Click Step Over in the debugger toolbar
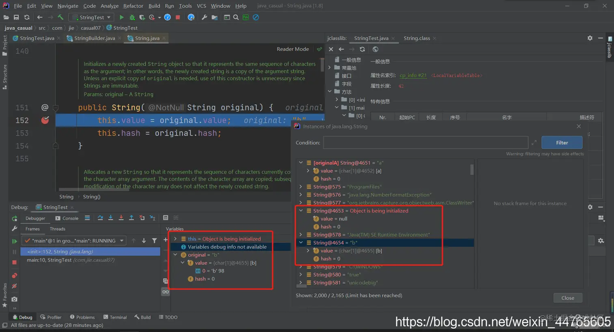Viewport: 614px width, 332px height. click(x=100, y=218)
